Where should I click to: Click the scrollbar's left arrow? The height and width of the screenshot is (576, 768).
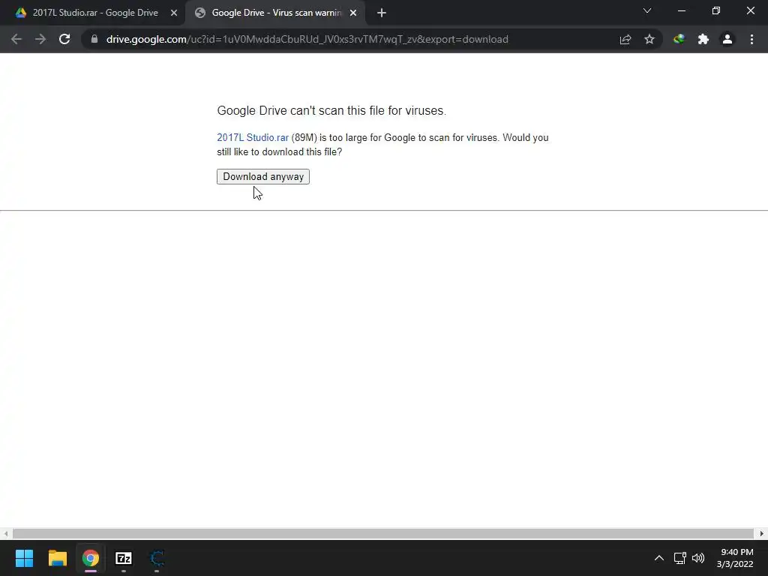point(5,533)
